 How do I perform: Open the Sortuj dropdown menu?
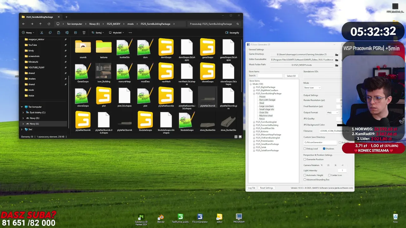[97, 33]
